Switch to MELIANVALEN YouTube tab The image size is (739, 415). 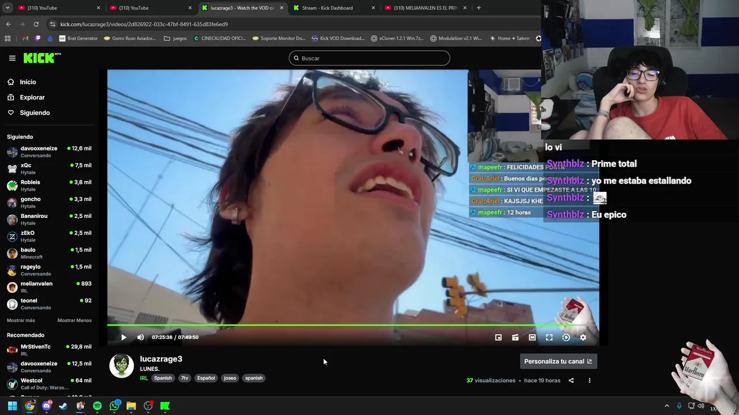tap(426, 8)
